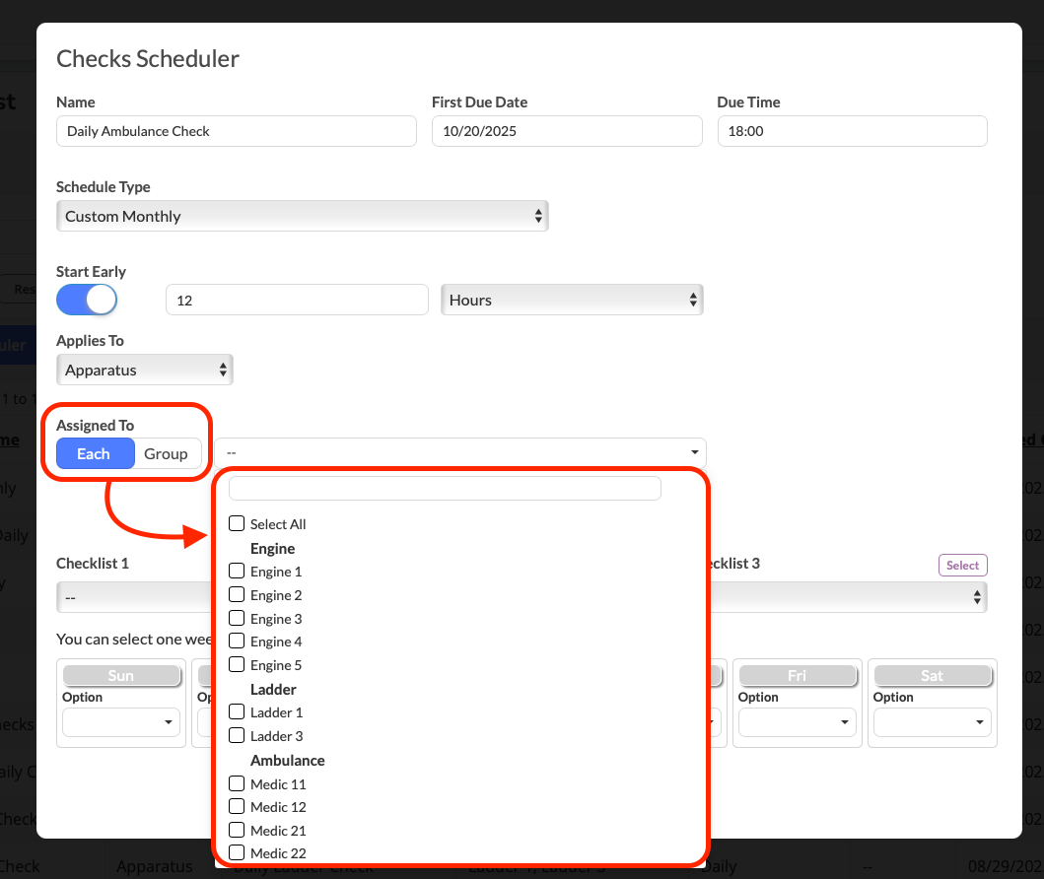Click the Select button for Checklist 3
Image resolution: width=1044 pixels, height=879 pixels.
pyautogui.click(x=962, y=565)
